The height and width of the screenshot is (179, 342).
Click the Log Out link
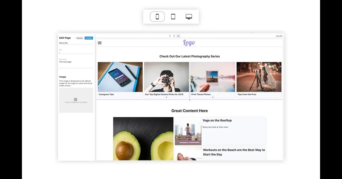[x=279, y=36]
